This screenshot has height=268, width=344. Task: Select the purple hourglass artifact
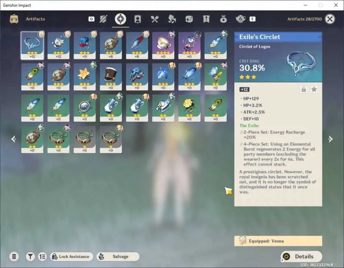tap(189, 45)
